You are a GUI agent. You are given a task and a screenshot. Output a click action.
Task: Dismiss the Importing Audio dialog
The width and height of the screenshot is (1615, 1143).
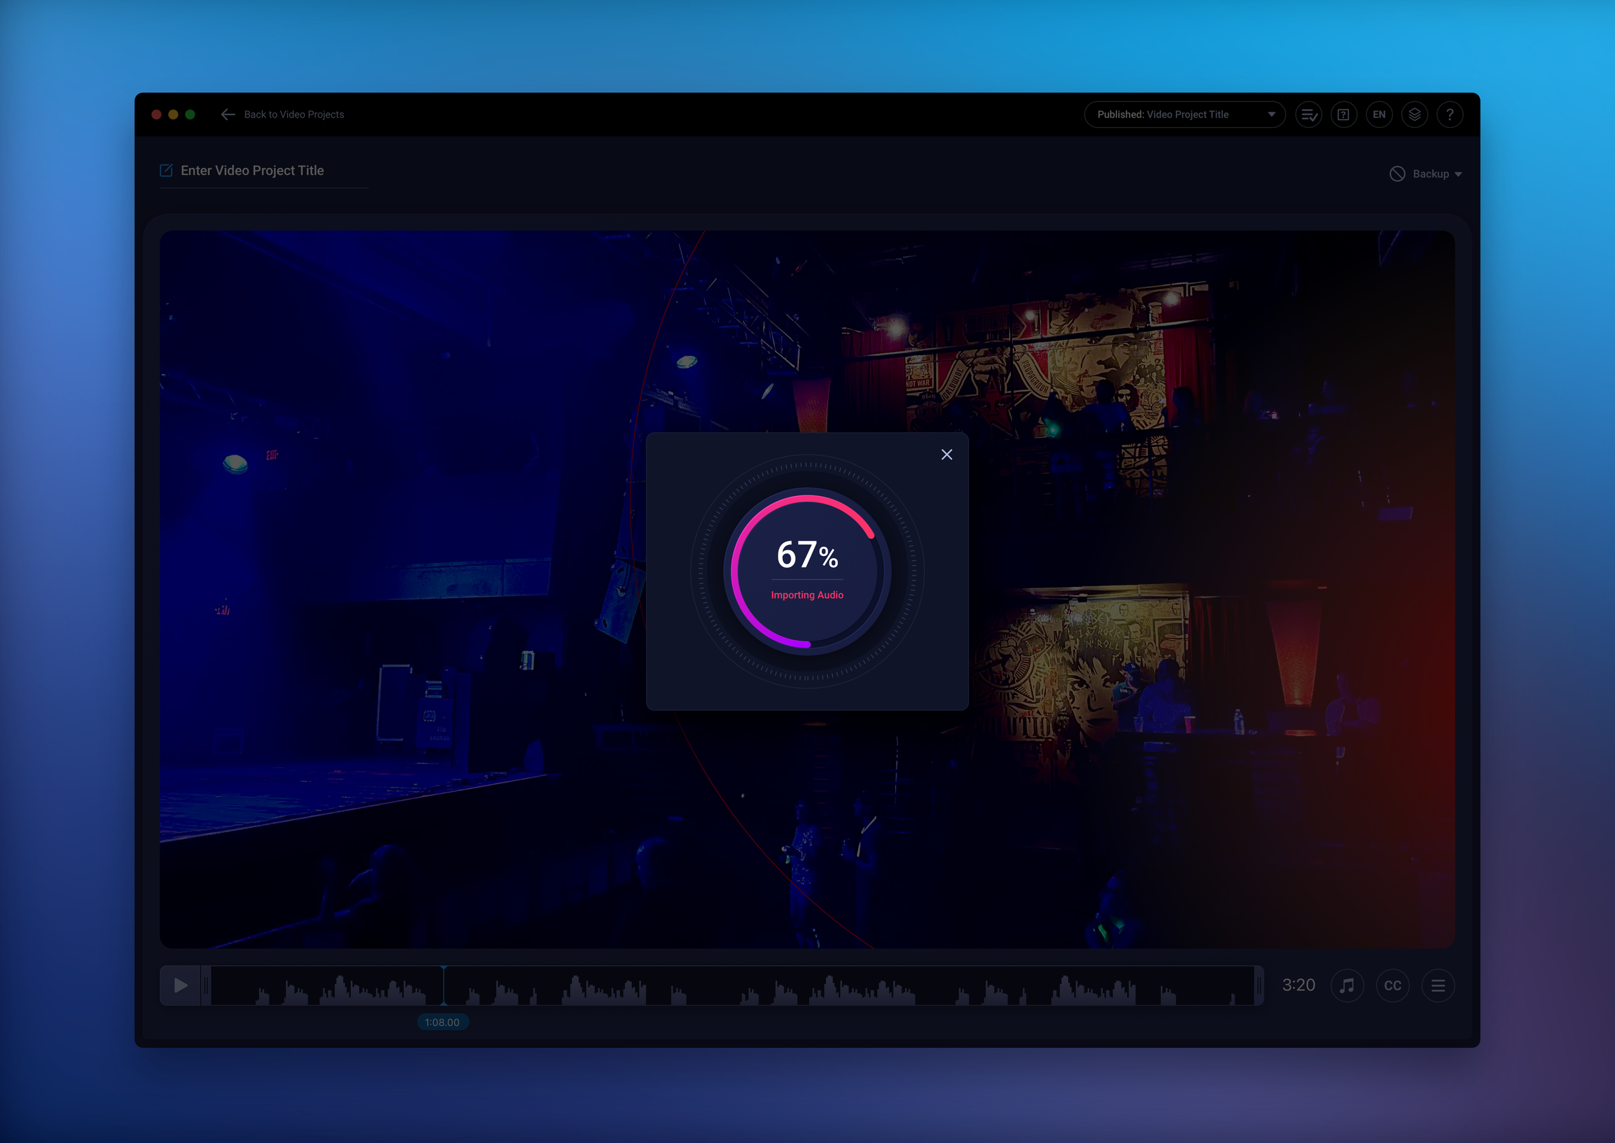947,455
